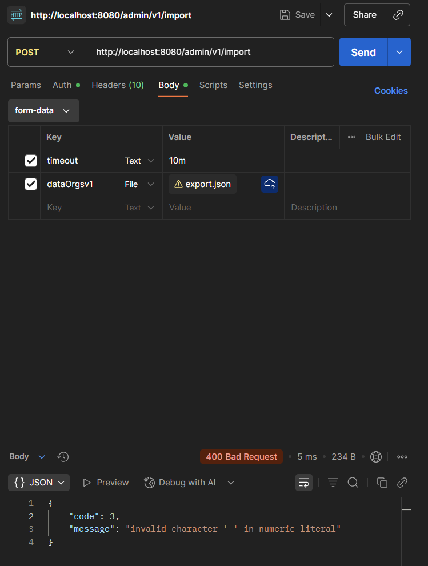
Task: Open the JSON response format dropdown
Action: tap(39, 483)
